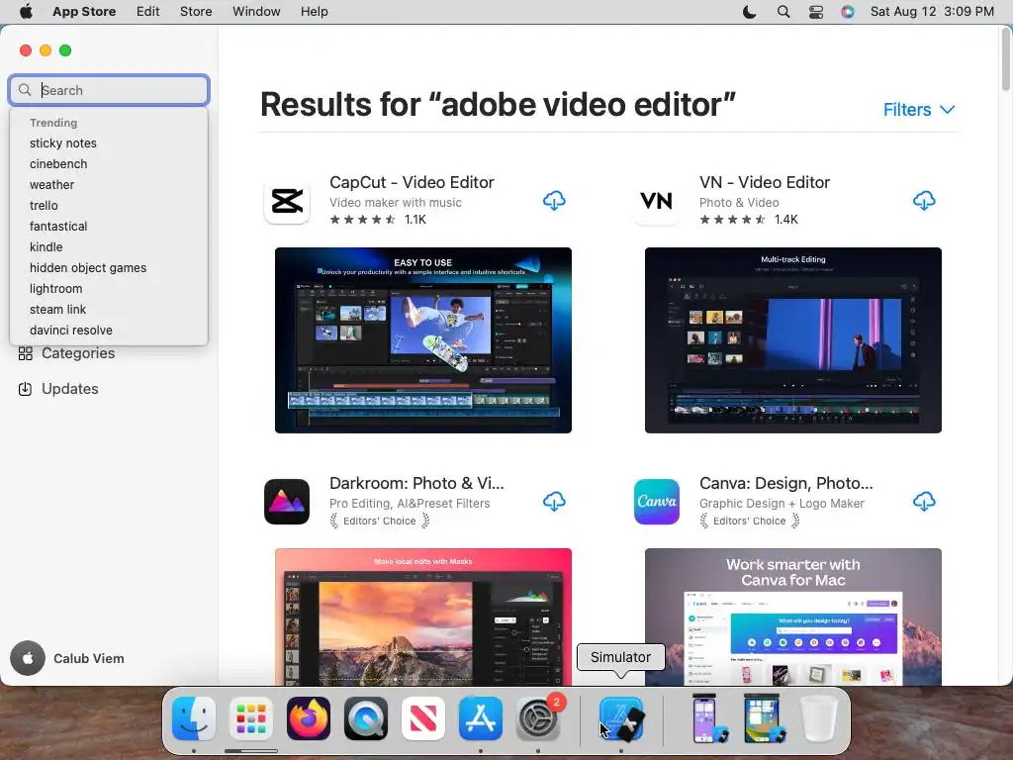Click the date and time in menu bar
The height and width of the screenshot is (760, 1013).
pos(932,12)
